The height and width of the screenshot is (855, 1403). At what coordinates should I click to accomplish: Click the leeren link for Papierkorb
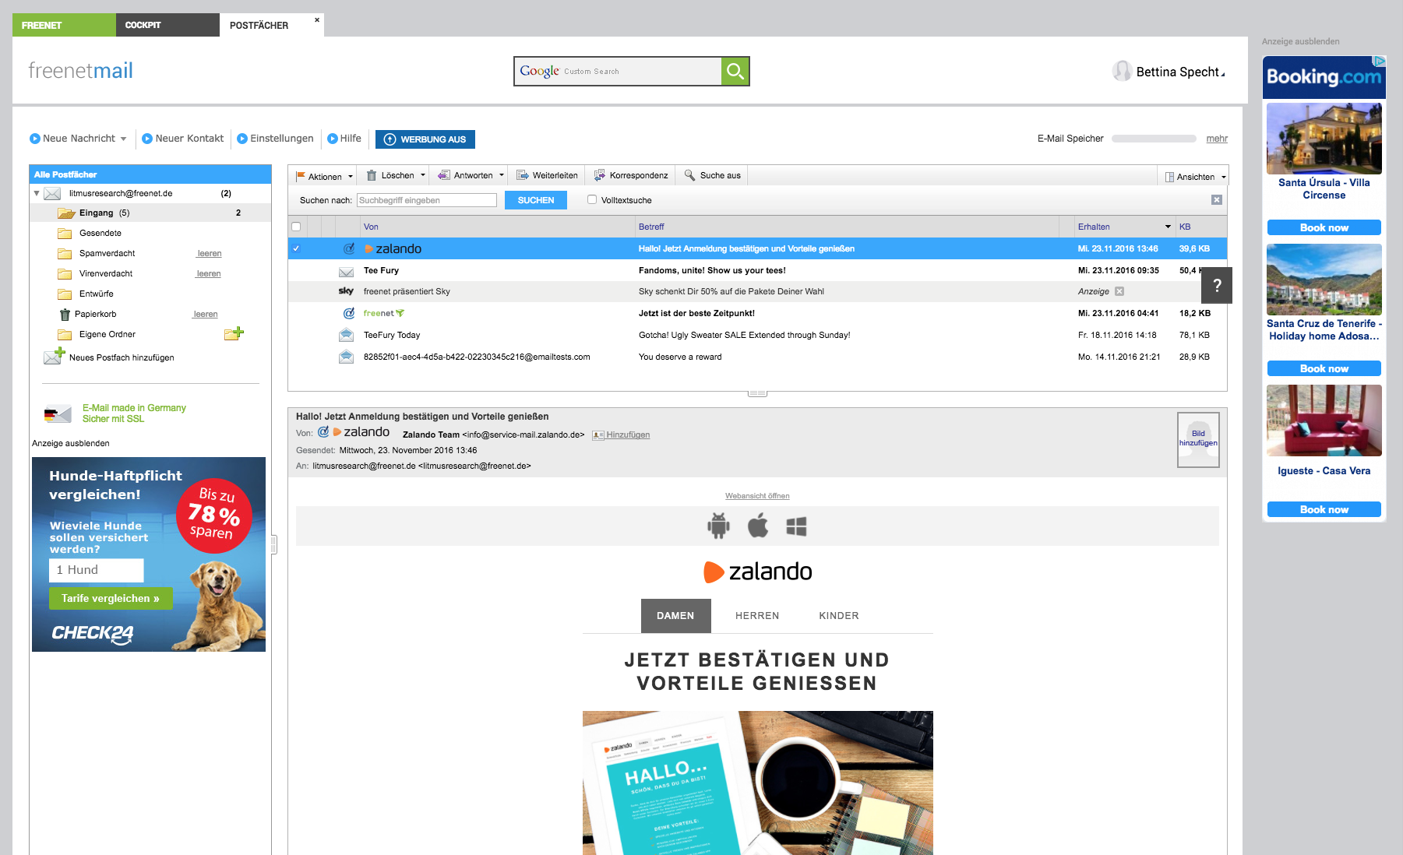(x=206, y=314)
